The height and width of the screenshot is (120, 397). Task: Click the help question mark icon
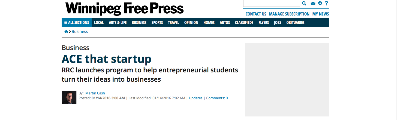click(326, 3)
